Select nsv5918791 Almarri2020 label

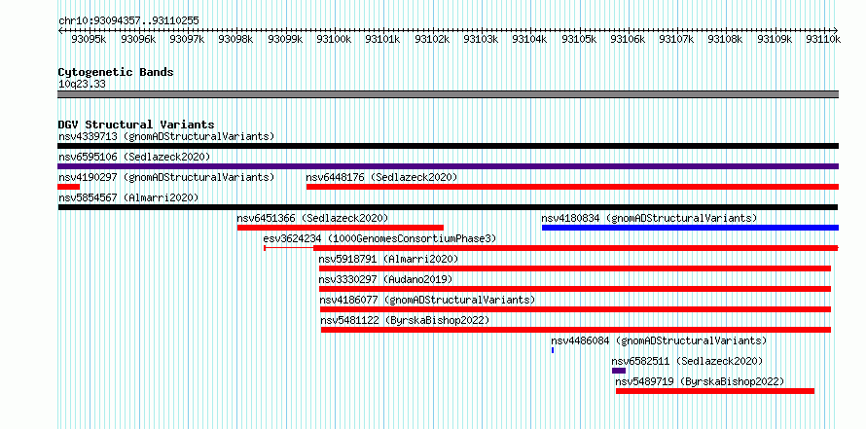tap(388, 259)
